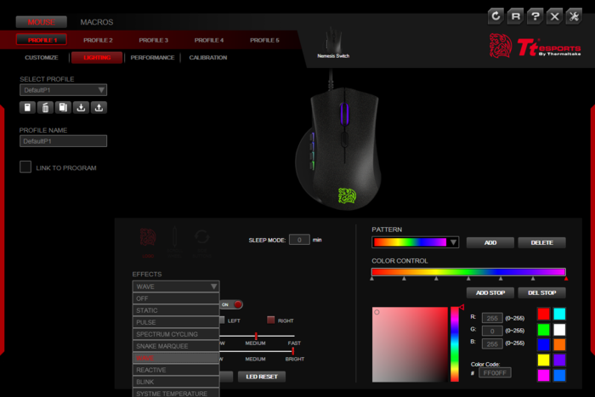
Task: Select the side buttons lighting zone icon
Action: (201, 242)
